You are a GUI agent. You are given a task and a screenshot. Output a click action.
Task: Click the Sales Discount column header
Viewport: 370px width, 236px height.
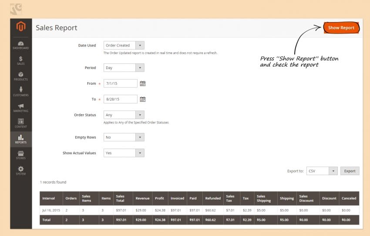click(308, 198)
